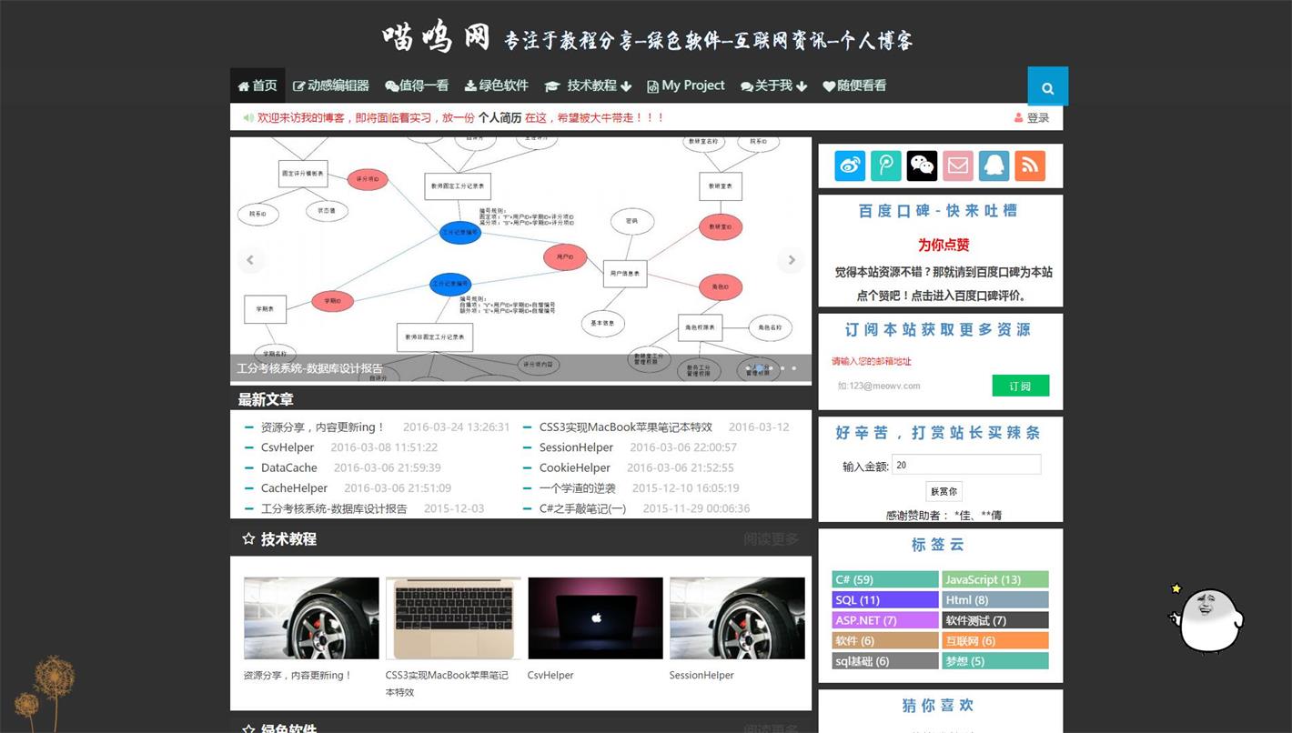Open 一个学渣的逆袭 article

coord(578,488)
